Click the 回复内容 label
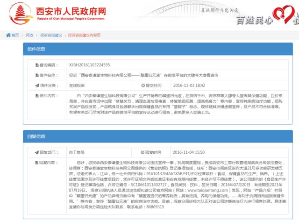The height and width of the screenshot is (221, 299). coord(48,163)
